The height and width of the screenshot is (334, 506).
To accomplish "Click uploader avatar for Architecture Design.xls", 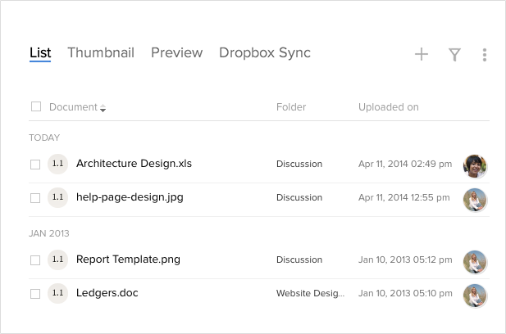I will (475, 165).
